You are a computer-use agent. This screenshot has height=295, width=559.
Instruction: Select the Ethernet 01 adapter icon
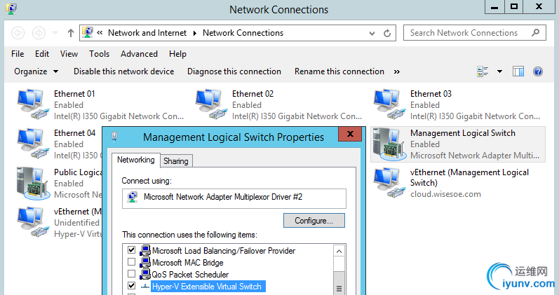pyautogui.click(x=32, y=104)
